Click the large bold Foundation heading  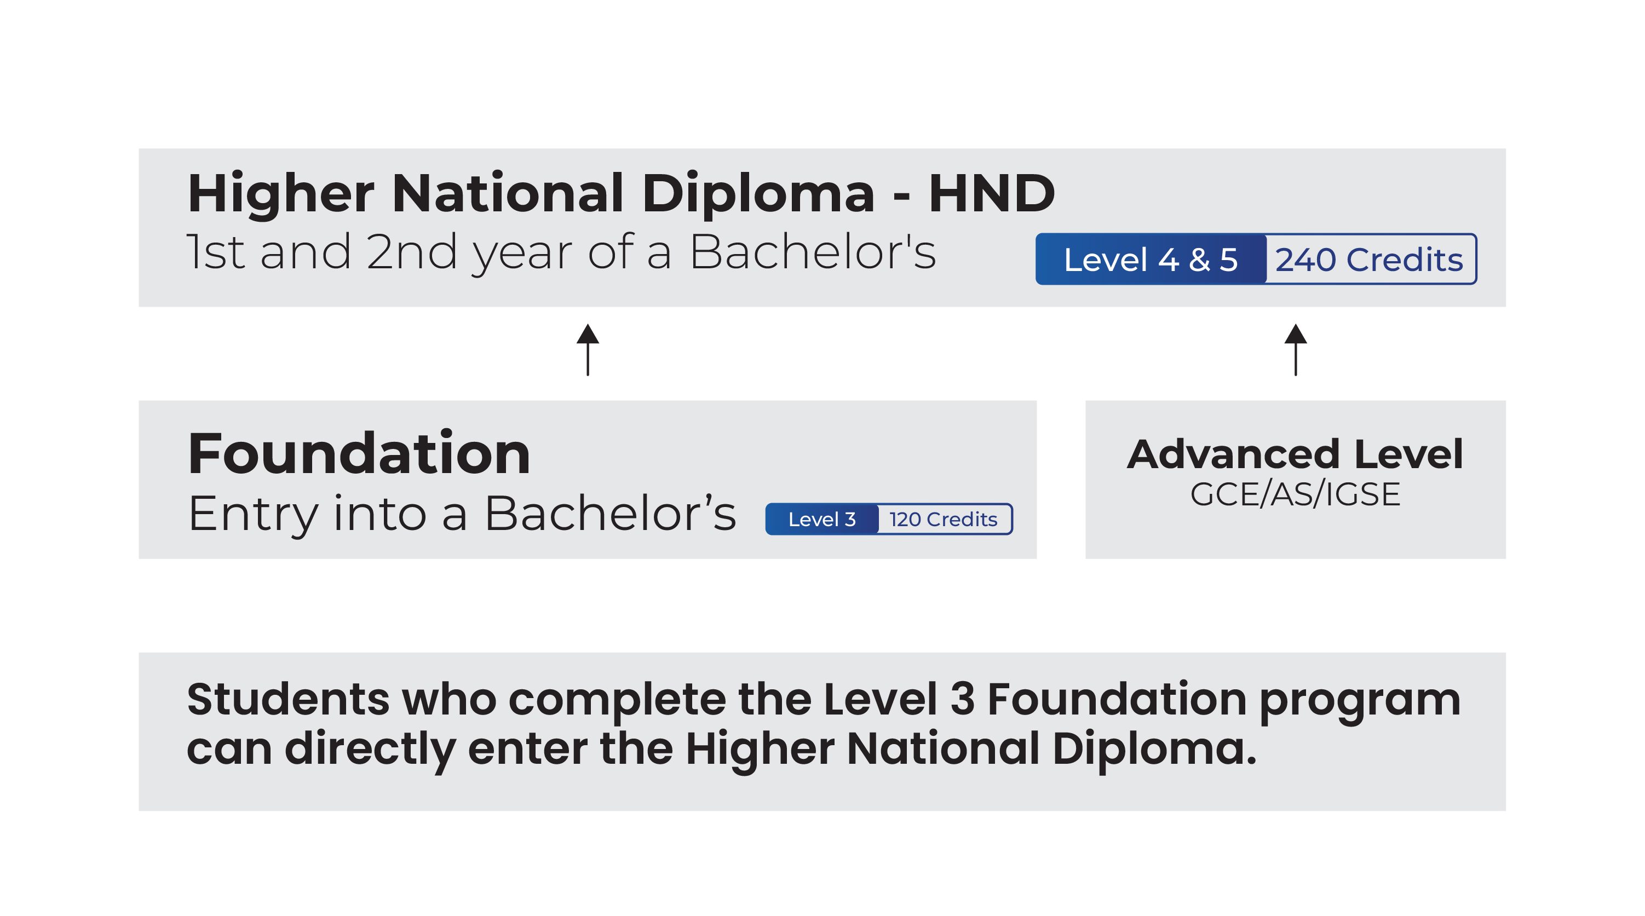coord(359,453)
